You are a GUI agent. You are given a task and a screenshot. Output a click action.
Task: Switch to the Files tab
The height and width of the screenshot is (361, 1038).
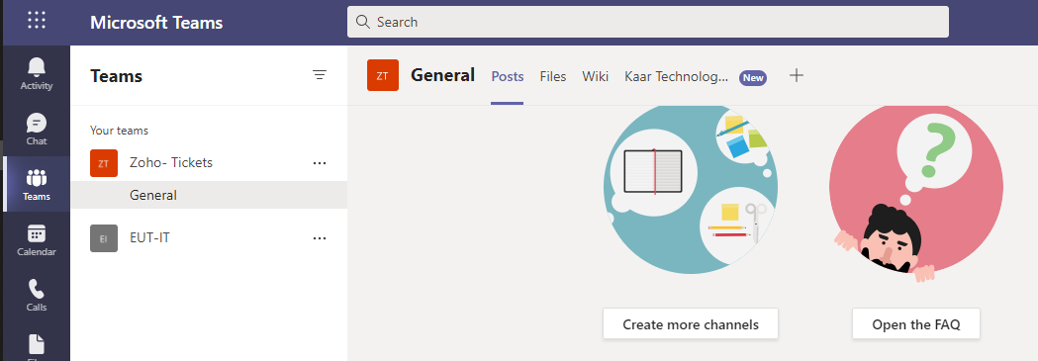click(553, 77)
